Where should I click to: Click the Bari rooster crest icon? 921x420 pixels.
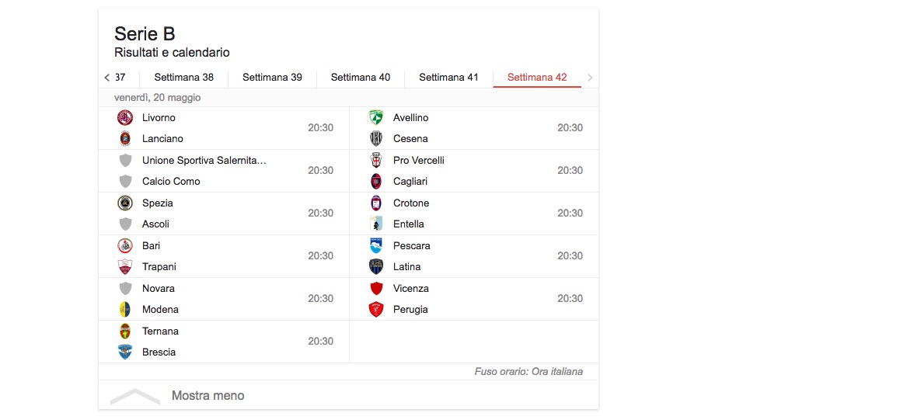(x=125, y=246)
